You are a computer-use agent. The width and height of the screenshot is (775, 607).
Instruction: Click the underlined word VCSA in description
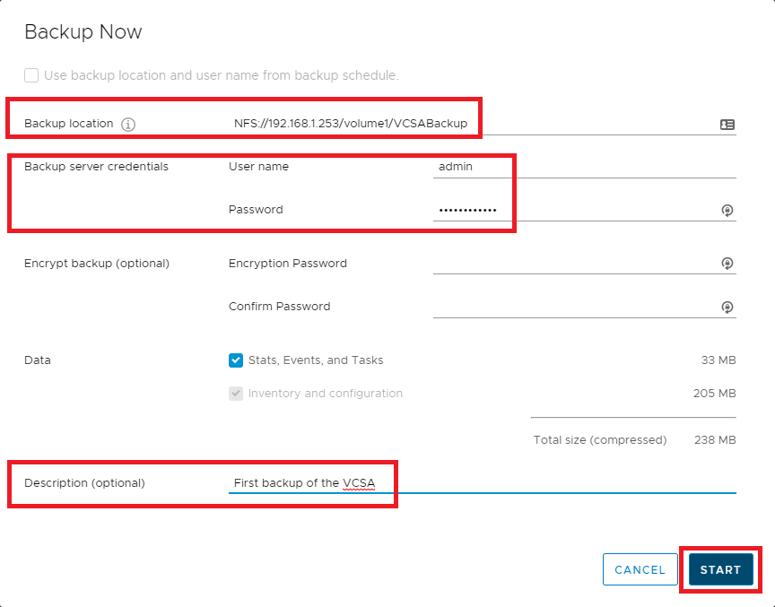[359, 483]
